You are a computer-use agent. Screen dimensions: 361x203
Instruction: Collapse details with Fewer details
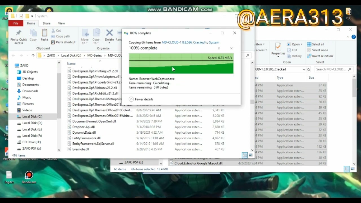point(141,99)
